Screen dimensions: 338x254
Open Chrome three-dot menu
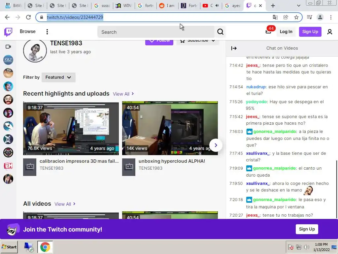click(x=331, y=17)
